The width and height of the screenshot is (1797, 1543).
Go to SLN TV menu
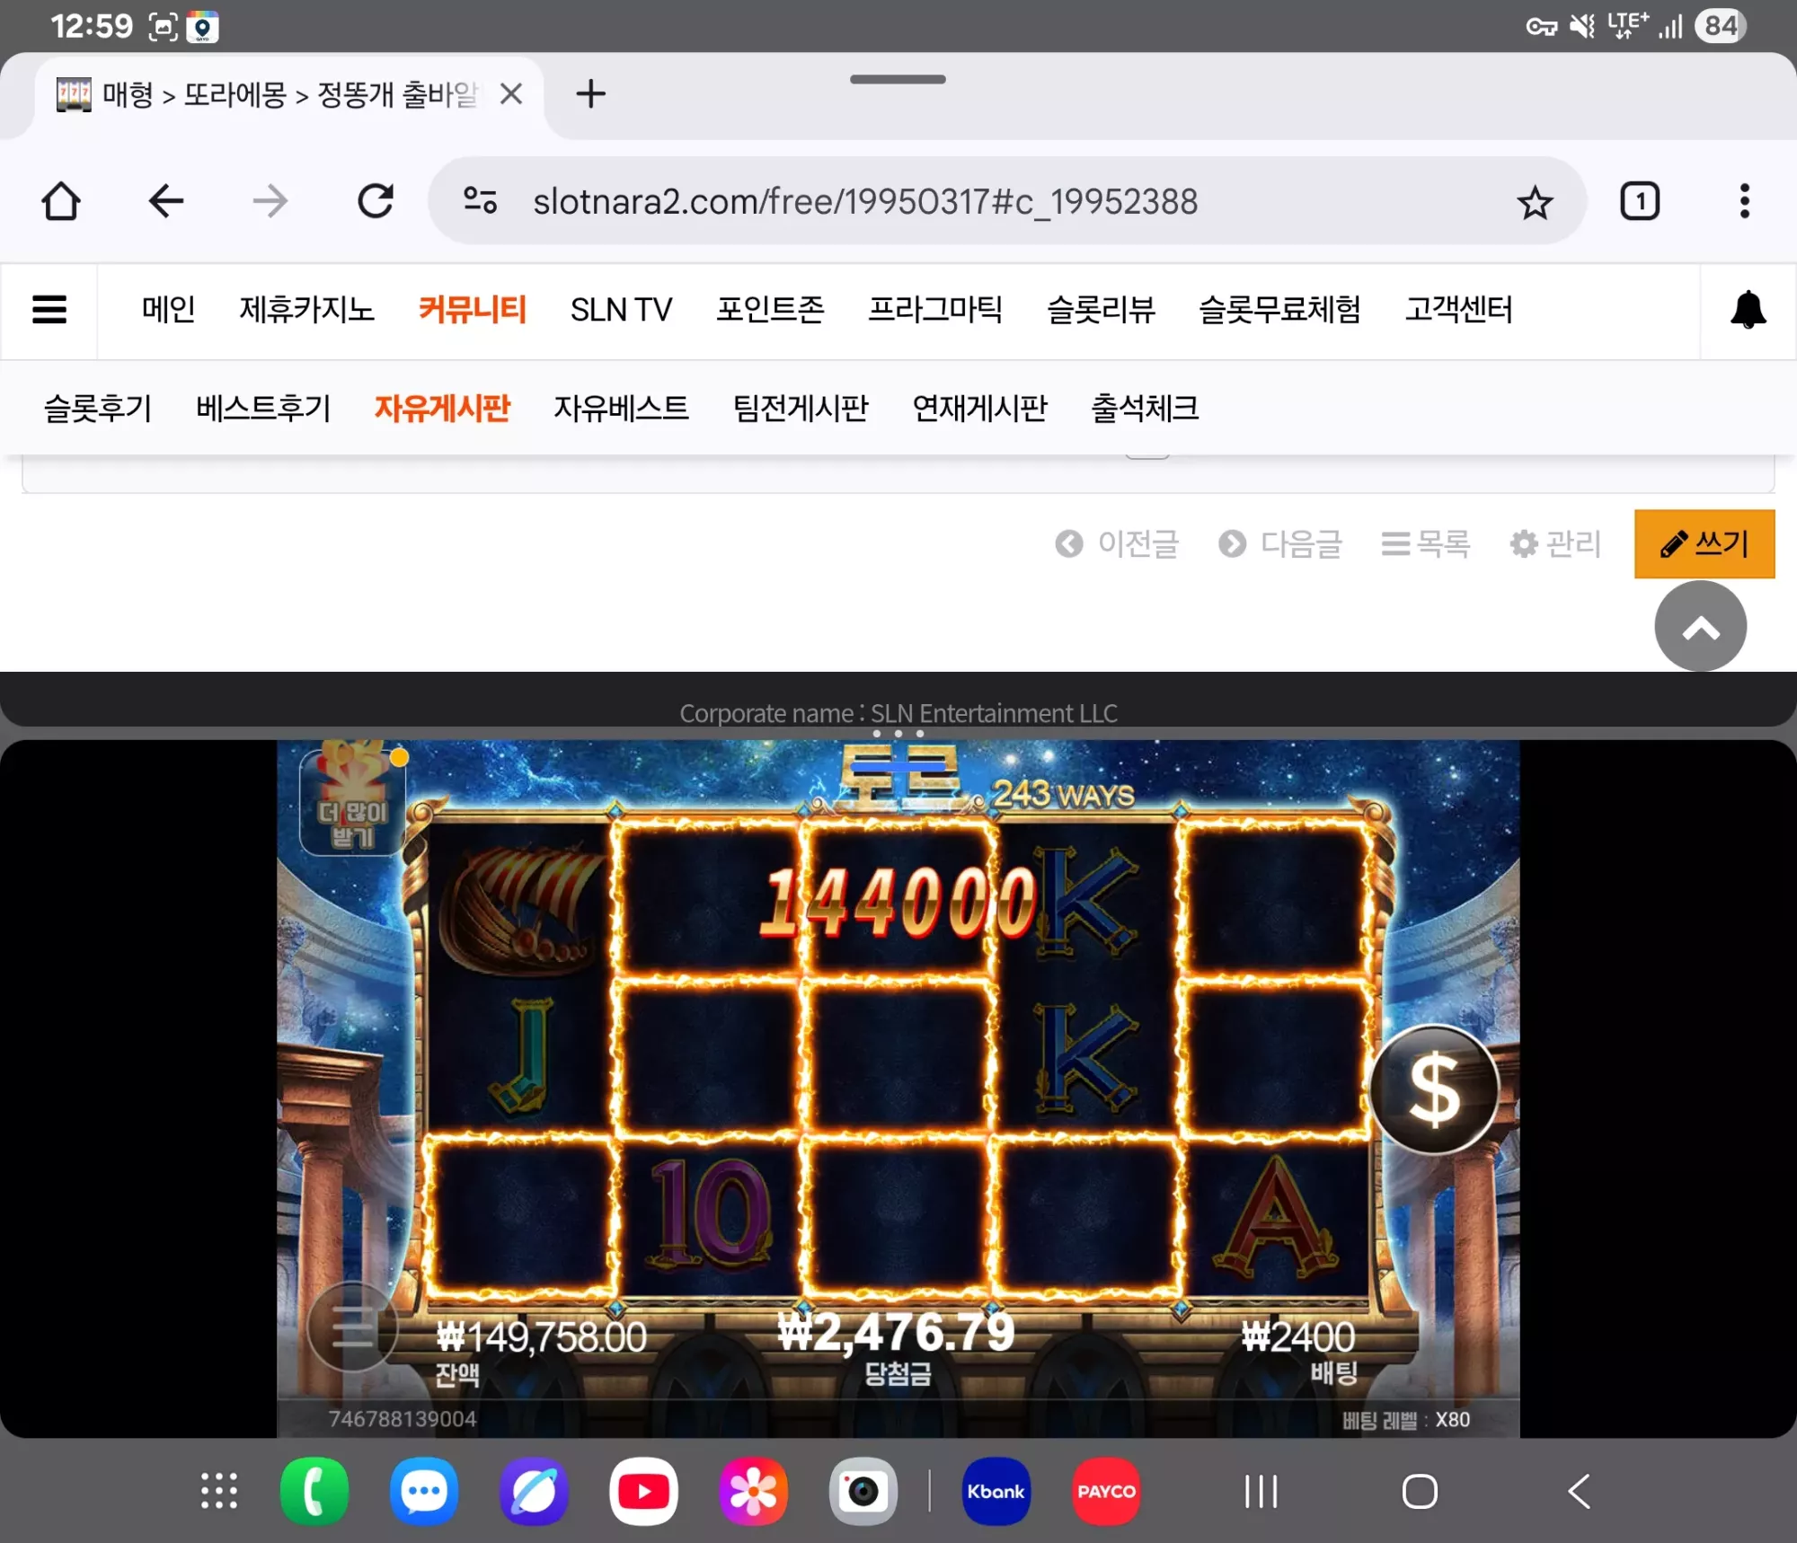pyautogui.click(x=621, y=310)
